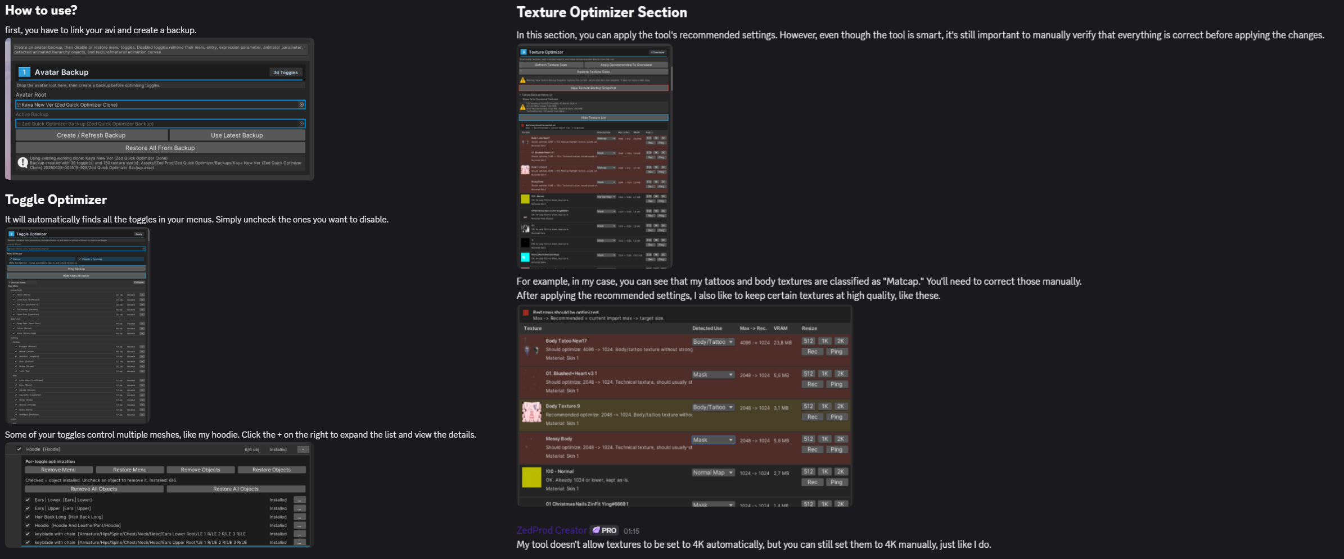This screenshot has width=1344, height=559.
Task: Click Remove All Objects button
Action: click(94, 489)
